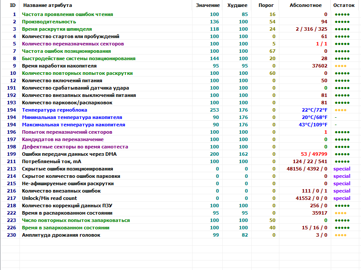The height and width of the screenshot is (270, 361).
Task: Click yellow health dots for "Время наработки накопителя"
Action: click(340, 66)
